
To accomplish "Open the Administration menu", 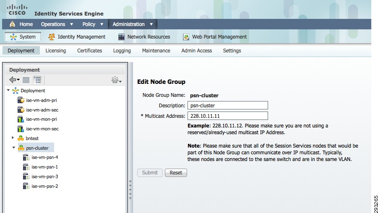I will click(x=128, y=24).
